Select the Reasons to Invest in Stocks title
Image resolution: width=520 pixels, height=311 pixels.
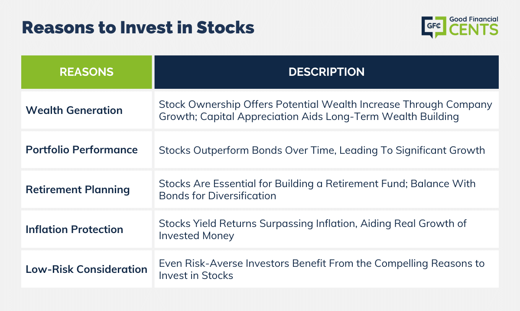(x=138, y=27)
